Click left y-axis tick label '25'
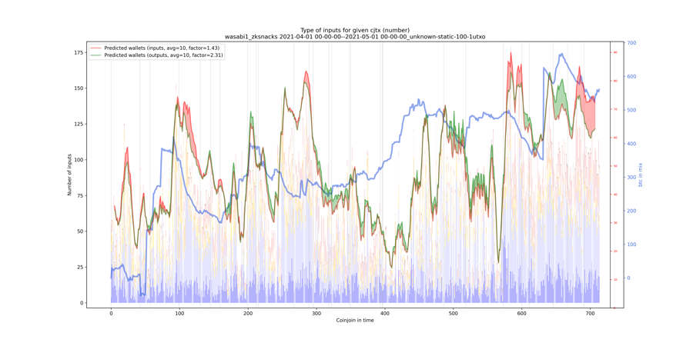The height and width of the screenshot is (346, 693). click(79, 267)
